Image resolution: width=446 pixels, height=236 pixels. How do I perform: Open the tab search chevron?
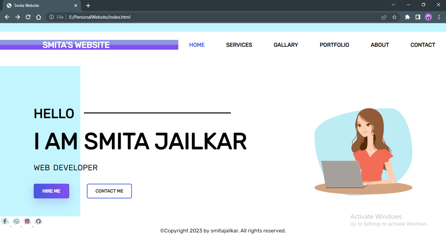[x=393, y=5]
